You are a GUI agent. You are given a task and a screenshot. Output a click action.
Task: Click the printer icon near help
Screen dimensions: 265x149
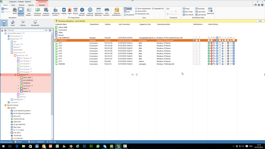[x=255, y=5]
